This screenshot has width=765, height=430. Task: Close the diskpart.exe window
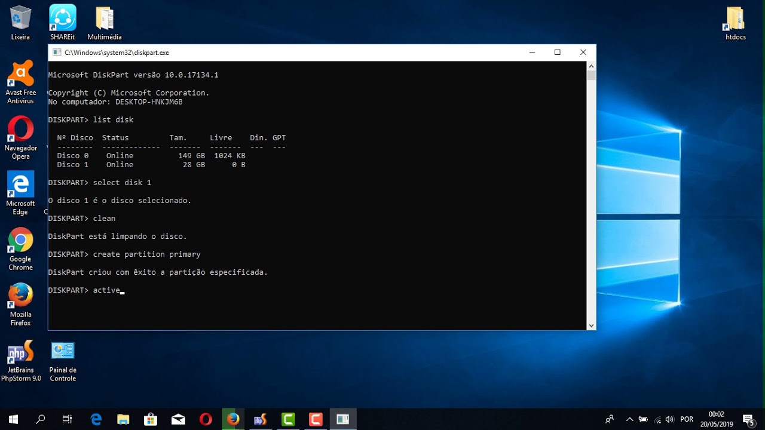(583, 53)
